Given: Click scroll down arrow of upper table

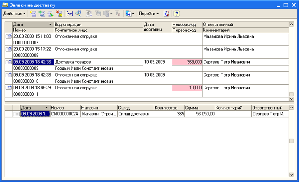Looking at the screenshot, I should [x=291, y=99].
